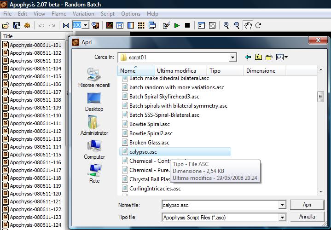Select the Pan hand tool
Viewport: 331px width, 230px height.
(248, 26)
